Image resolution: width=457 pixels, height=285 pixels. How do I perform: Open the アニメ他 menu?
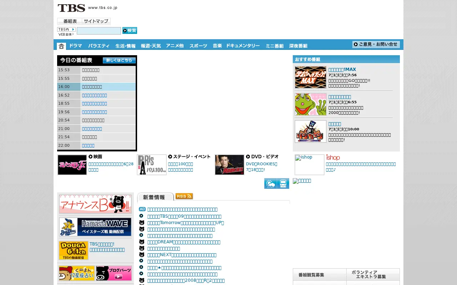[x=175, y=46]
